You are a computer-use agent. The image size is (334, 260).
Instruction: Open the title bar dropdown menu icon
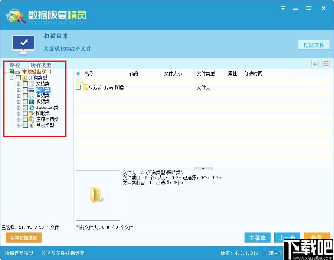pyautogui.click(x=283, y=8)
